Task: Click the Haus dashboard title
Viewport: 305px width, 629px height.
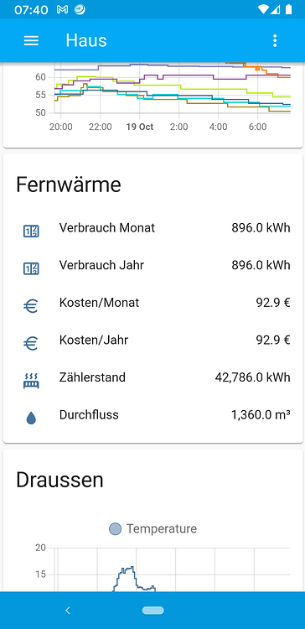Action: (86, 40)
